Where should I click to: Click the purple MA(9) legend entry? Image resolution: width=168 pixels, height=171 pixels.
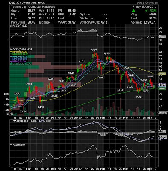(18, 61)
